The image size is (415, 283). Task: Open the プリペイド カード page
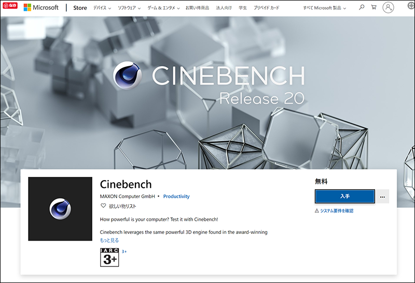coord(266,8)
